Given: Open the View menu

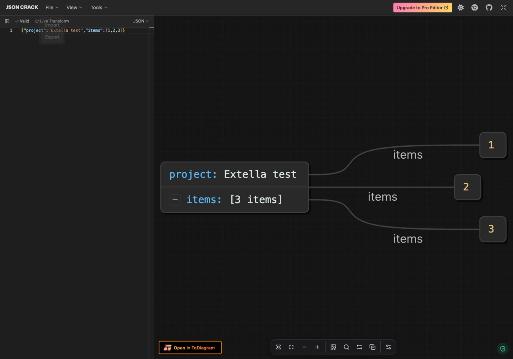Looking at the screenshot, I should tap(74, 8).
